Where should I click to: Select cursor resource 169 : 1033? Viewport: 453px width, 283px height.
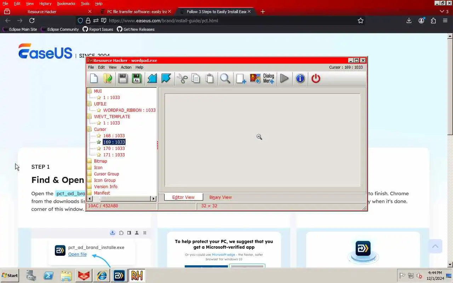[114, 142]
